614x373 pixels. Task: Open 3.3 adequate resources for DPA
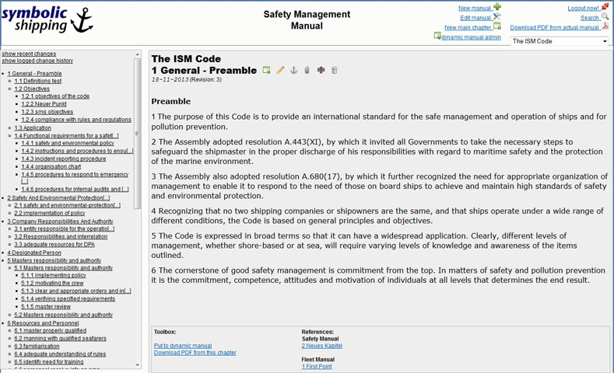coord(54,244)
